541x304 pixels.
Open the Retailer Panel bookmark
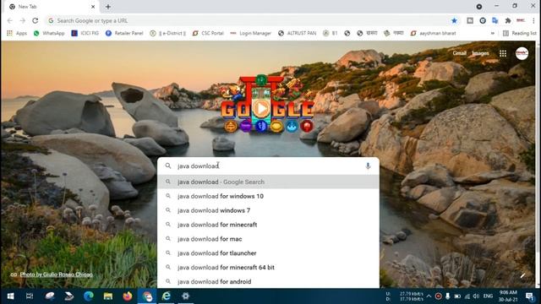pos(124,33)
